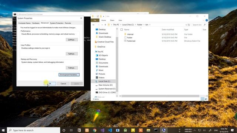237x133 pixels.
Task: Open Performance Settings button
Action: click(x=72, y=40)
